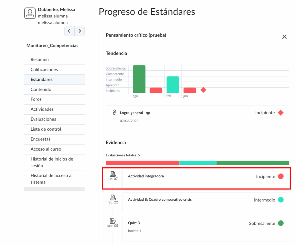Open Actividad 8: Cuadro comparativo crisis
Screen dimensions: 296x245
click(160, 200)
